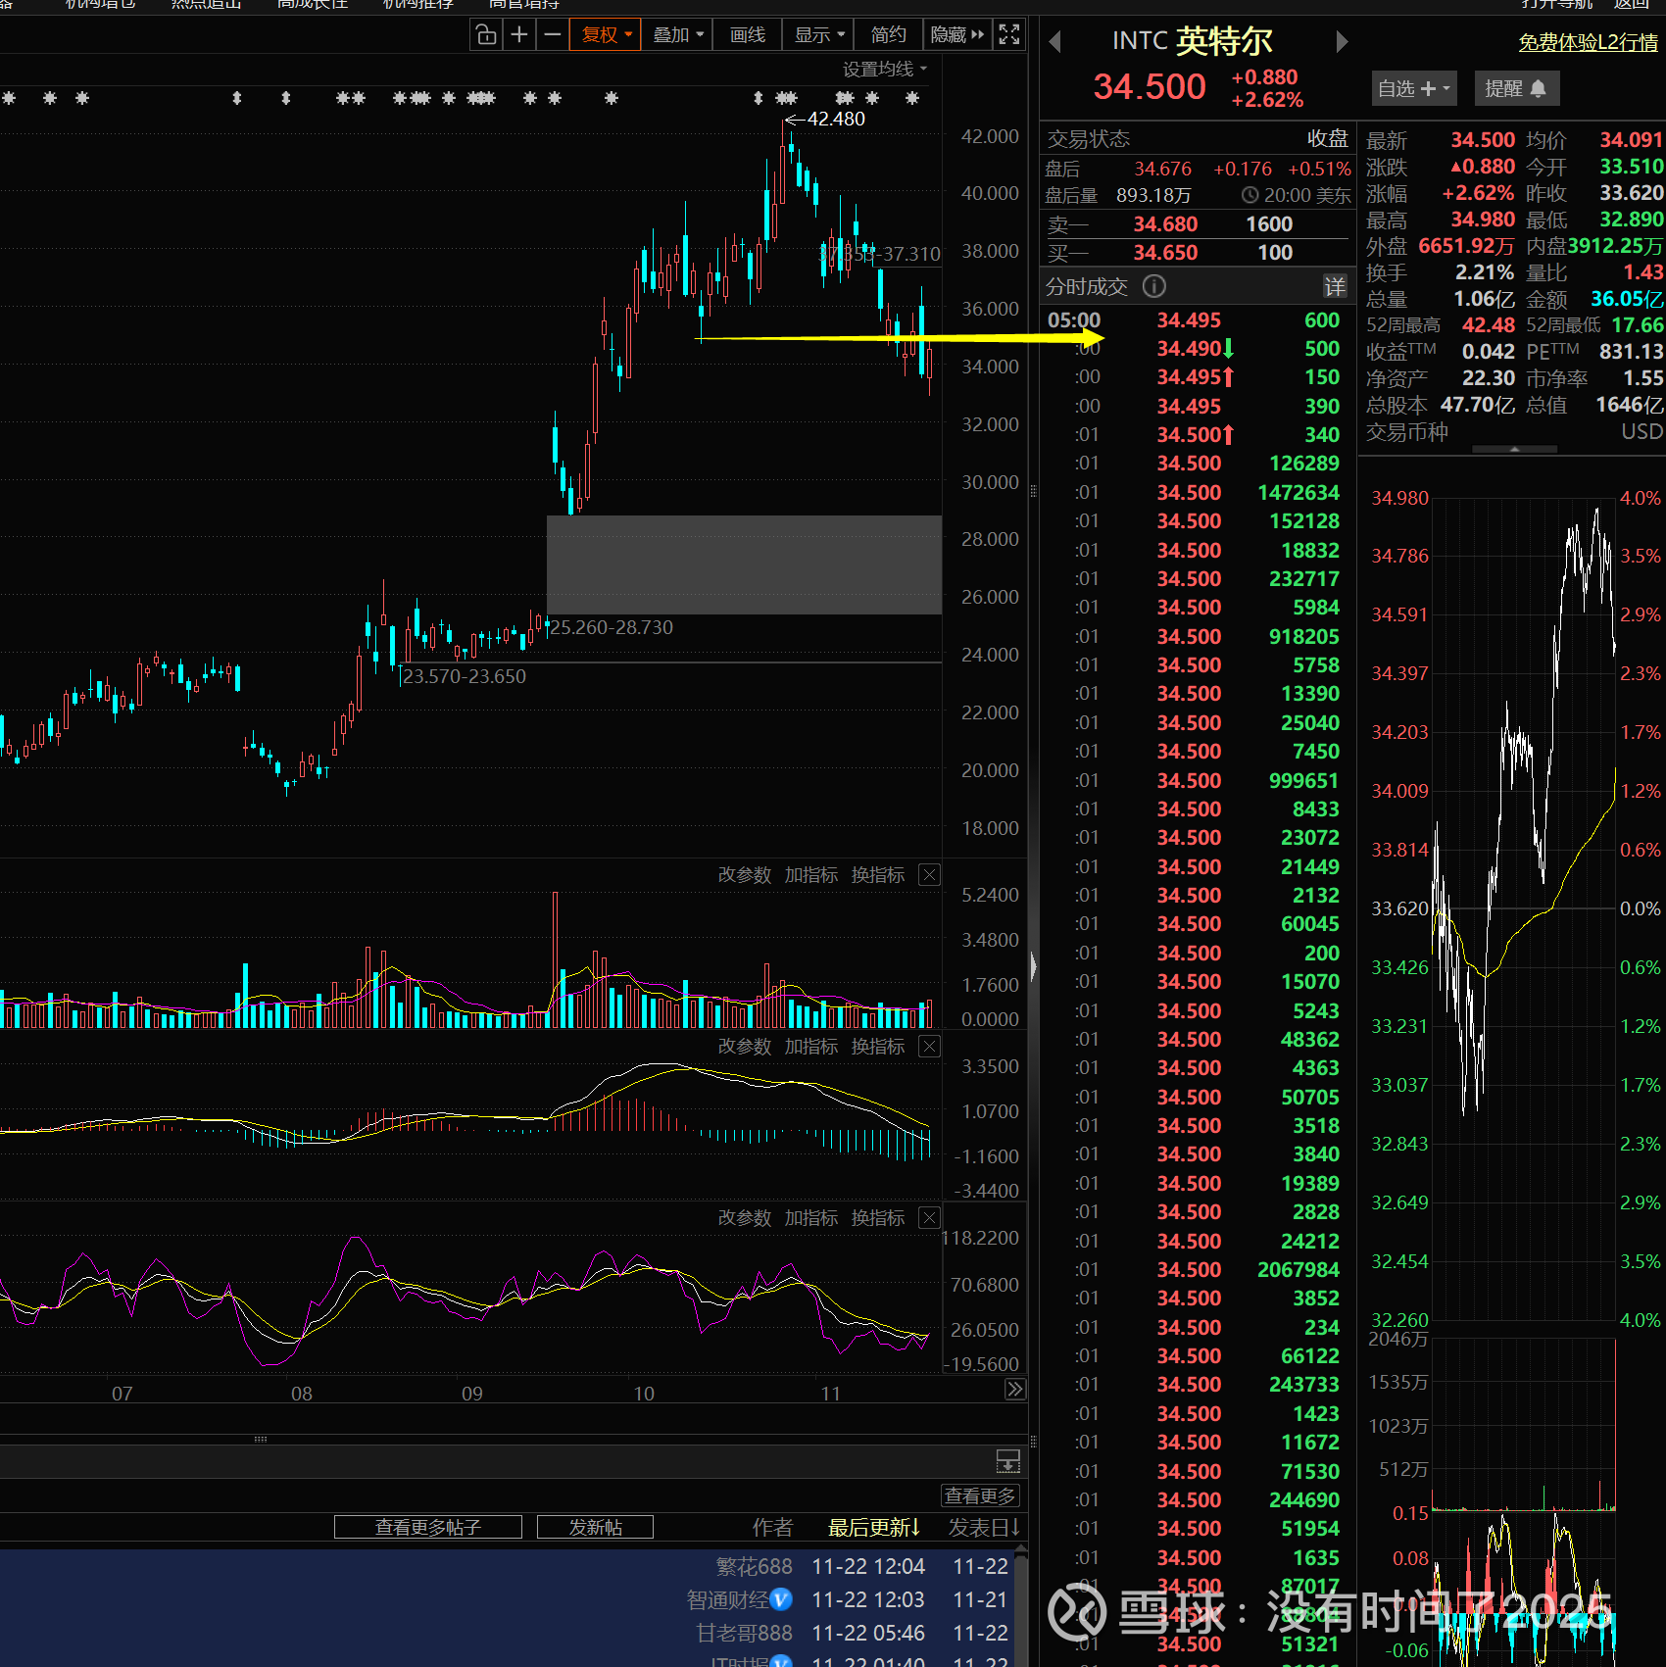Enter fullscreen chart mode
This screenshot has height=1667, width=1666.
pyautogui.click(x=1009, y=35)
